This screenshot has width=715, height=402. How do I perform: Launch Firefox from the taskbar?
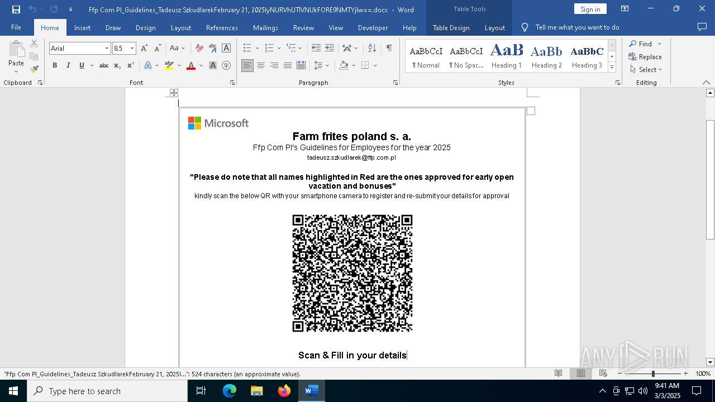click(284, 391)
